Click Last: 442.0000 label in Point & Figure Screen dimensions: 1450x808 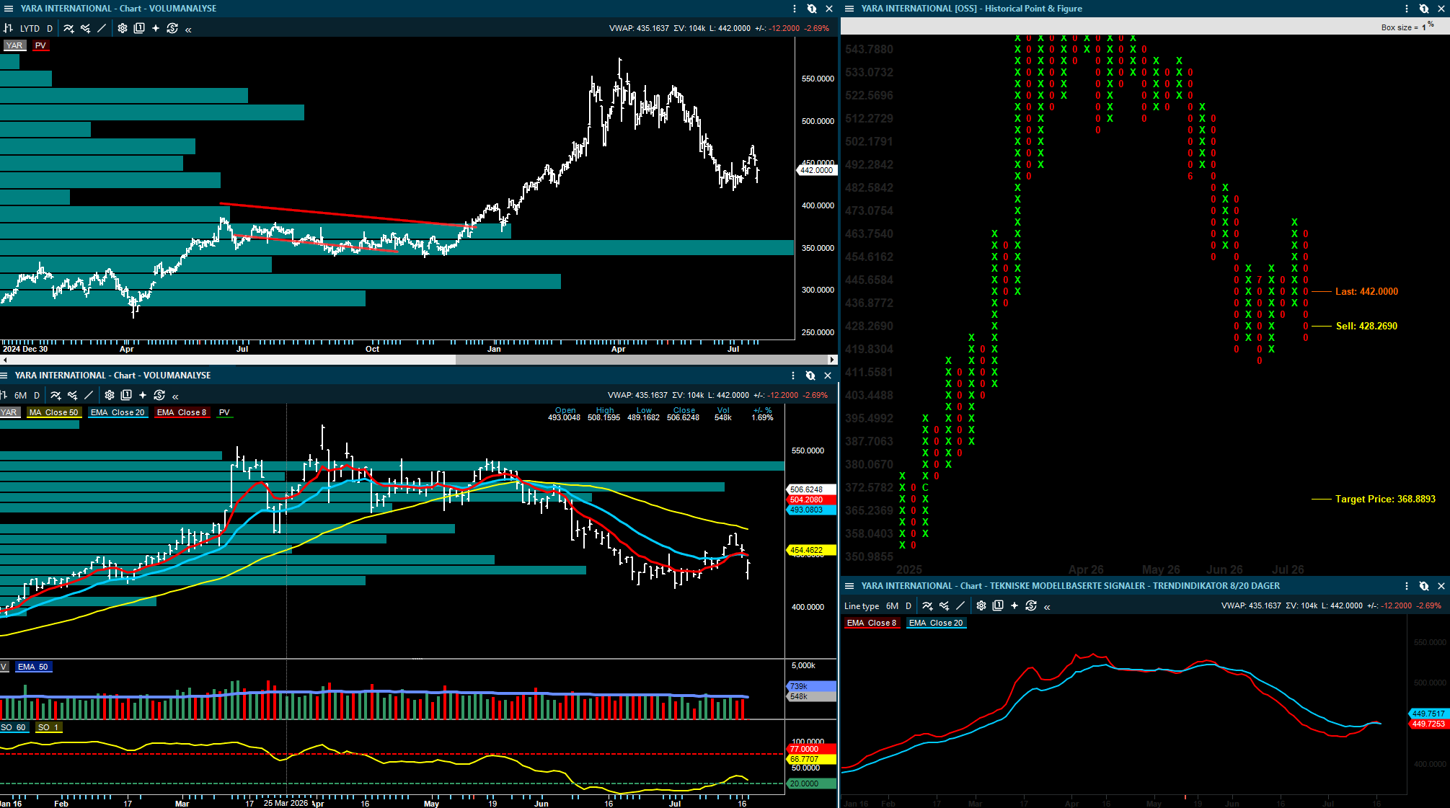tap(1366, 291)
